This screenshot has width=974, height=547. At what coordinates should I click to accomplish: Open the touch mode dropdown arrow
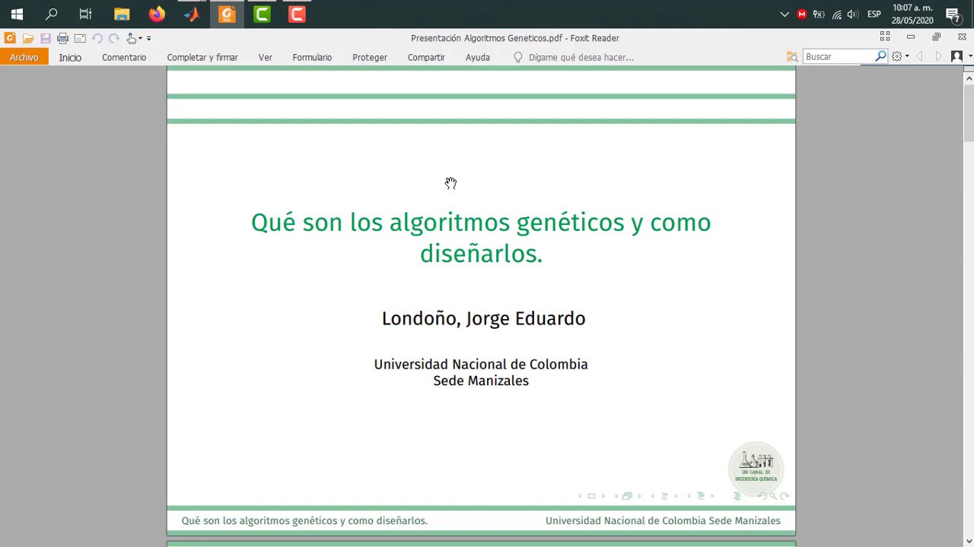[x=140, y=38]
